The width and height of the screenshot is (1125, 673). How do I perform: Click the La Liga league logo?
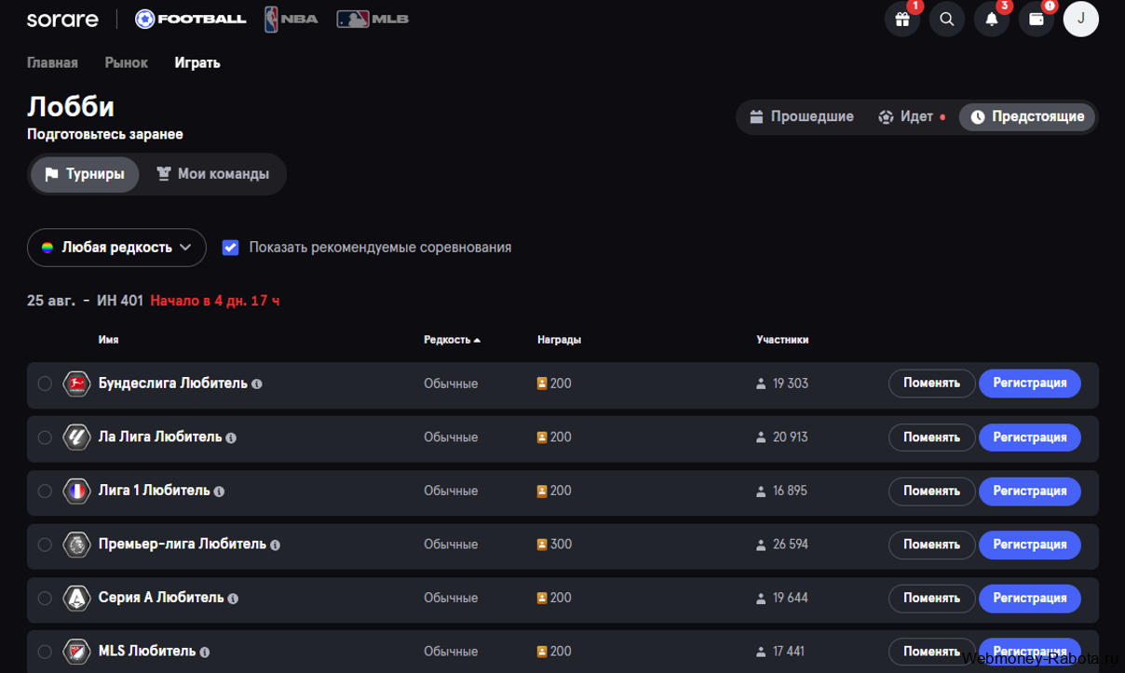(x=76, y=437)
